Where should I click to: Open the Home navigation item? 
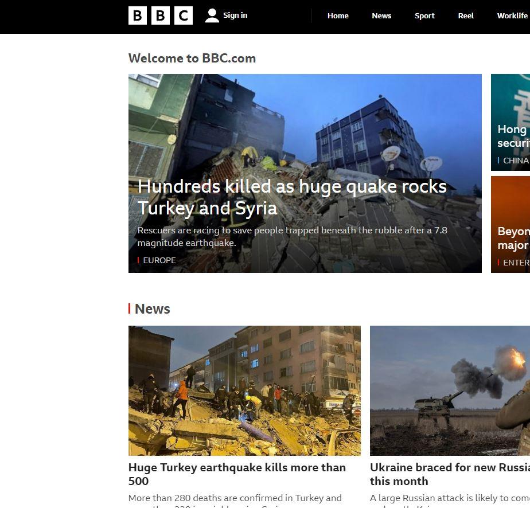click(338, 16)
